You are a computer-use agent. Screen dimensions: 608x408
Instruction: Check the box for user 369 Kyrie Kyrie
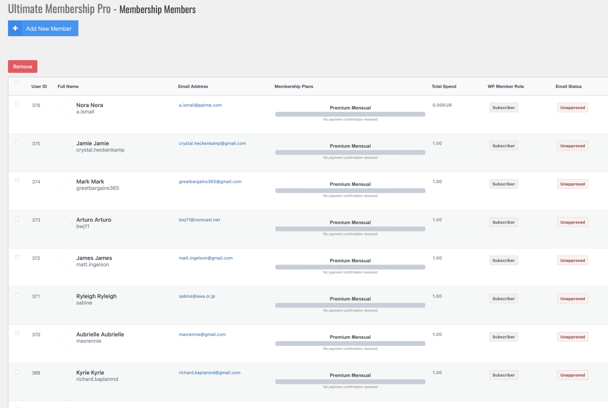pos(17,371)
